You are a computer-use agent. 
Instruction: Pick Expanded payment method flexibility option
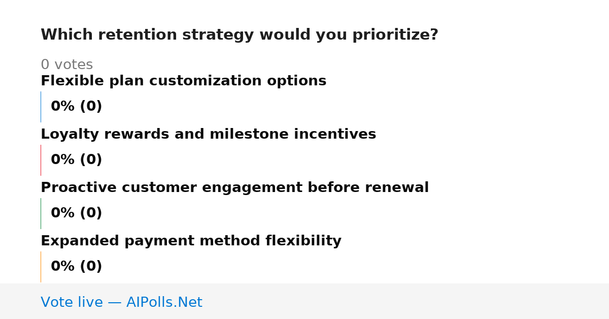(x=191, y=241)
